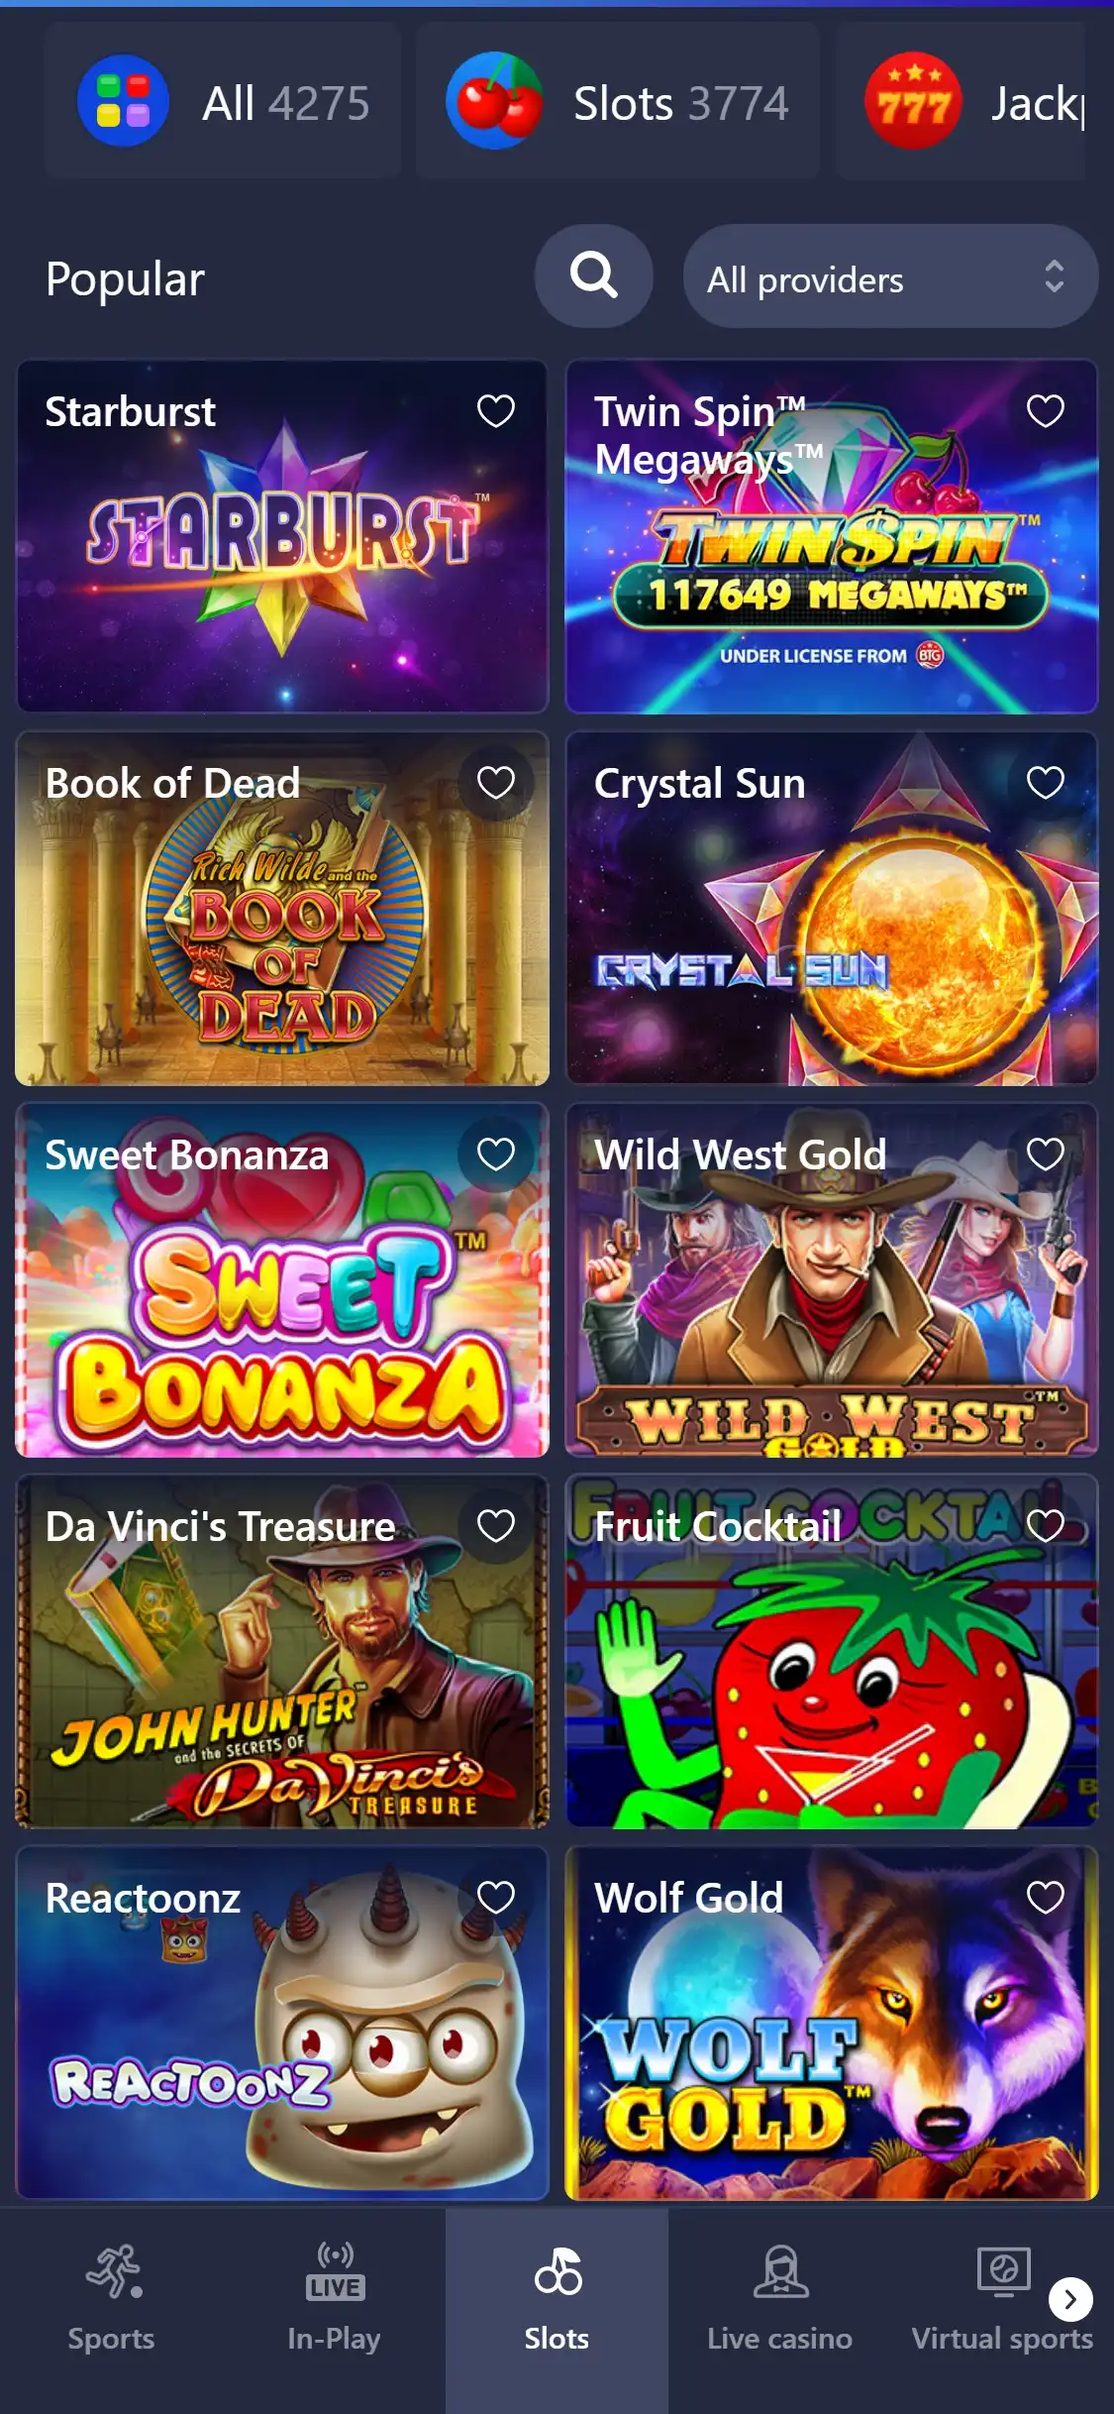Select the 777 Jackpot category icon
The width and height of the screenshot is (1114, 2414).
pyautogui.click(x=913, y=101)
